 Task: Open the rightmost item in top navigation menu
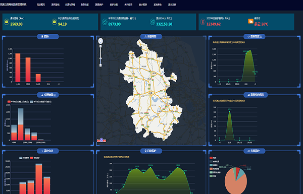pyautogui.click(x=172, y=5)
